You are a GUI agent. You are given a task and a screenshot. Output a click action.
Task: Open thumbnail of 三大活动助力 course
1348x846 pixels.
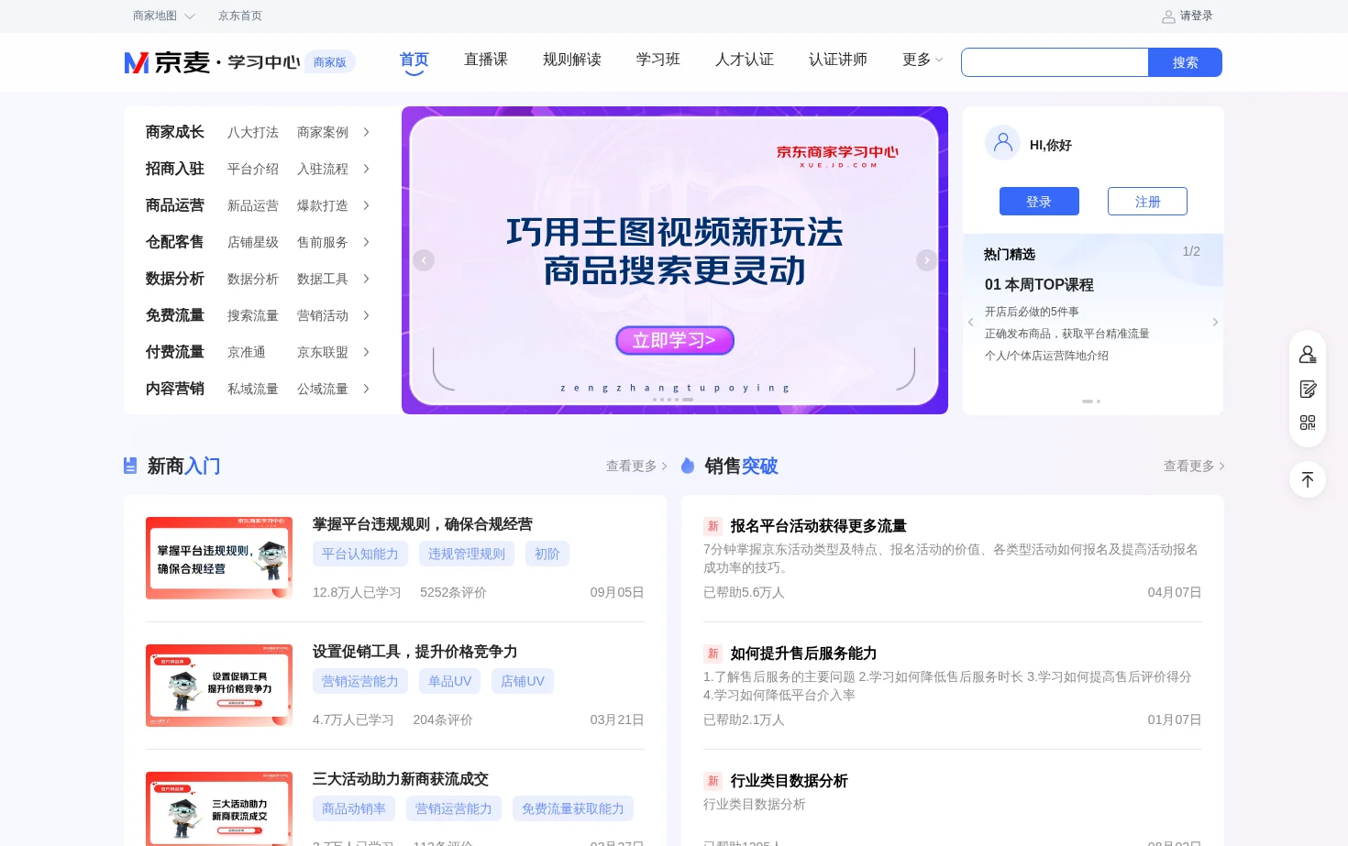219,808
